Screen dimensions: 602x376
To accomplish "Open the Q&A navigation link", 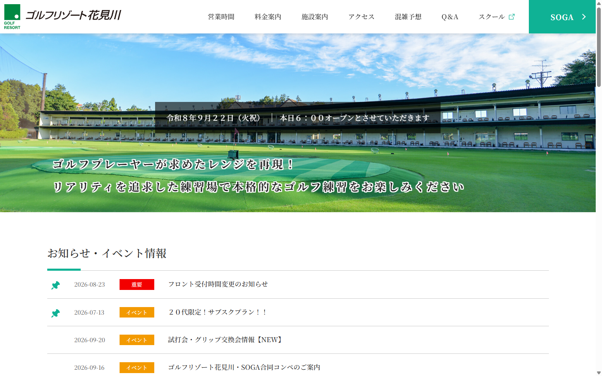I will click(450, 17).
